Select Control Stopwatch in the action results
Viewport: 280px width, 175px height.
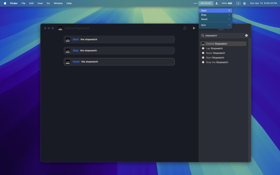coord(223,44)
